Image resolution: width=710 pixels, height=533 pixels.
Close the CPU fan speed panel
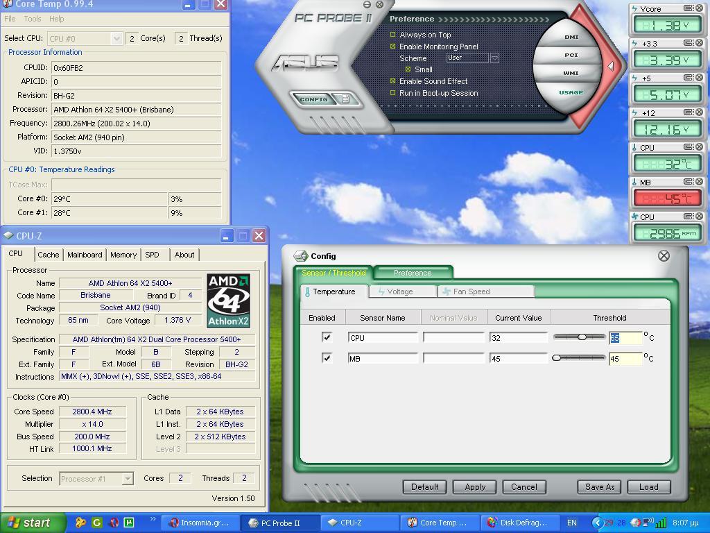pos(699,217)
